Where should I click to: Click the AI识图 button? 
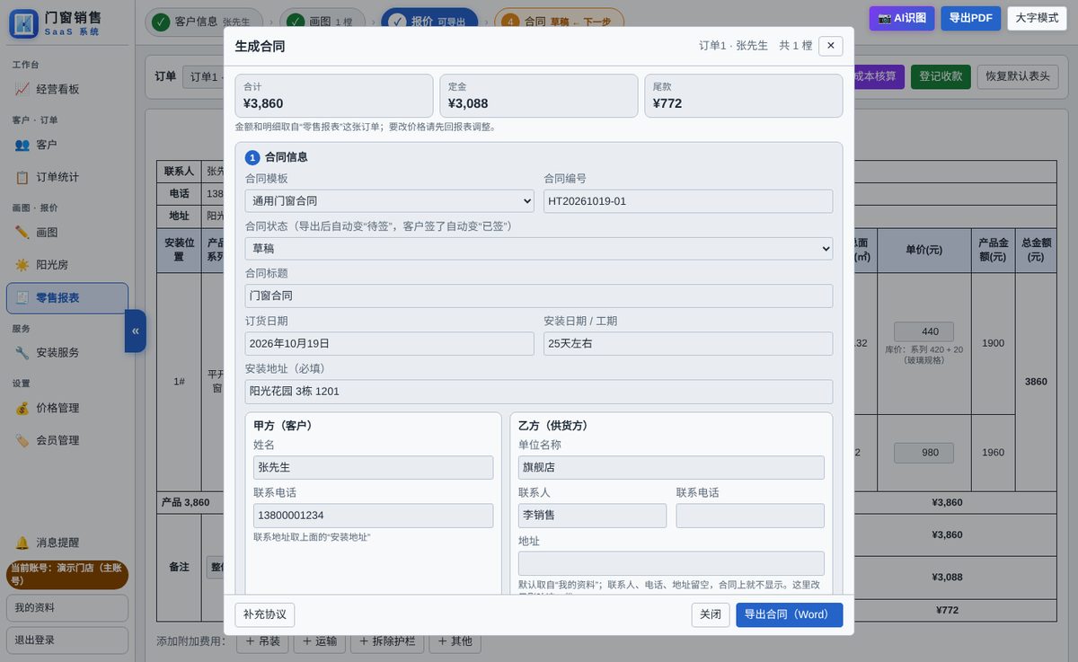[902, 18]
